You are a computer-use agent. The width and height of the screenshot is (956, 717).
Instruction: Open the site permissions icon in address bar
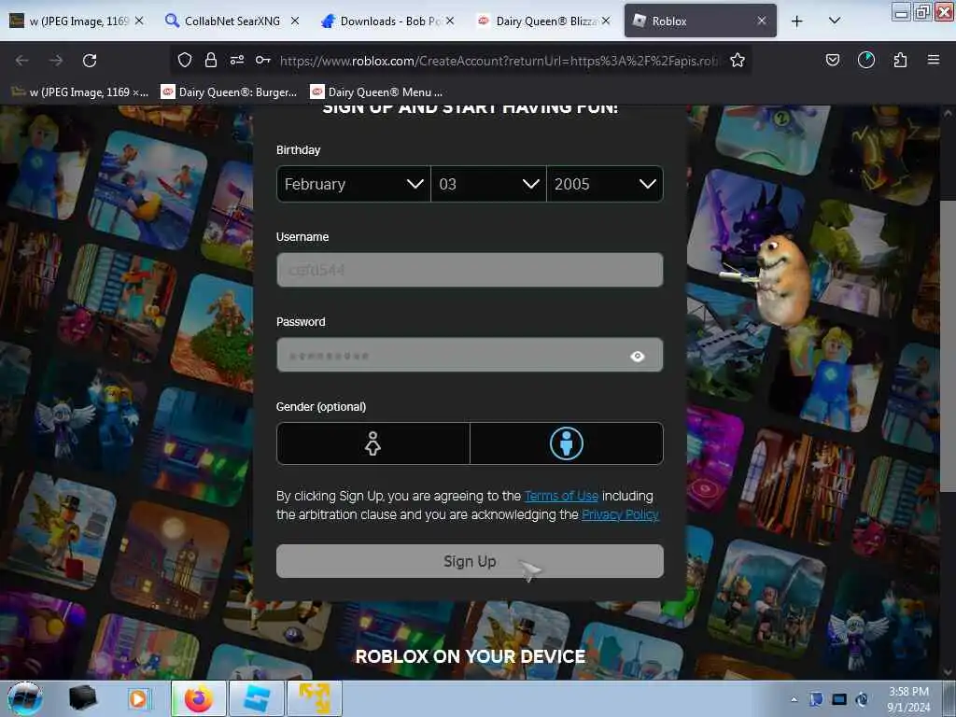point(237,60)
